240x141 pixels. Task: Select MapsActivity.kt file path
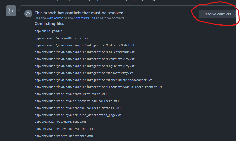coord(84,73)
